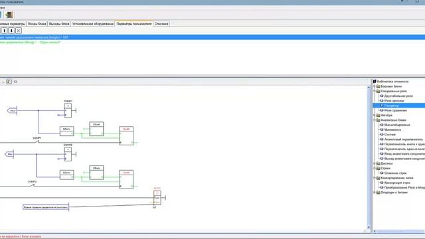Select the Аналоговый переключатель element
Image resolution: width=425 pixels, height=239 pixels.
pos(404,139)
